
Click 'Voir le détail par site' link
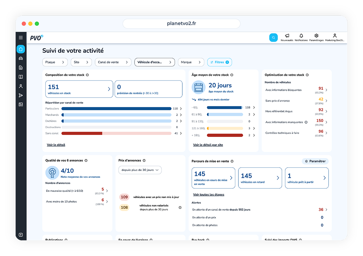[x=208, y=145]
